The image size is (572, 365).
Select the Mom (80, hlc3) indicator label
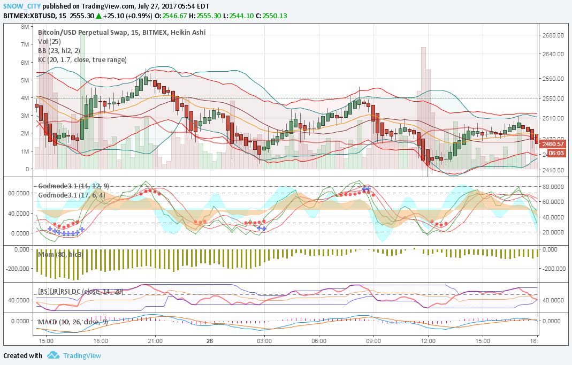pyautogui.click(x=61, y=254)
